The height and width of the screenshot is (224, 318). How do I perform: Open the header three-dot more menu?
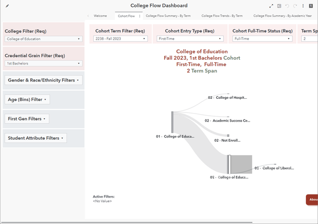pos(303,6)
